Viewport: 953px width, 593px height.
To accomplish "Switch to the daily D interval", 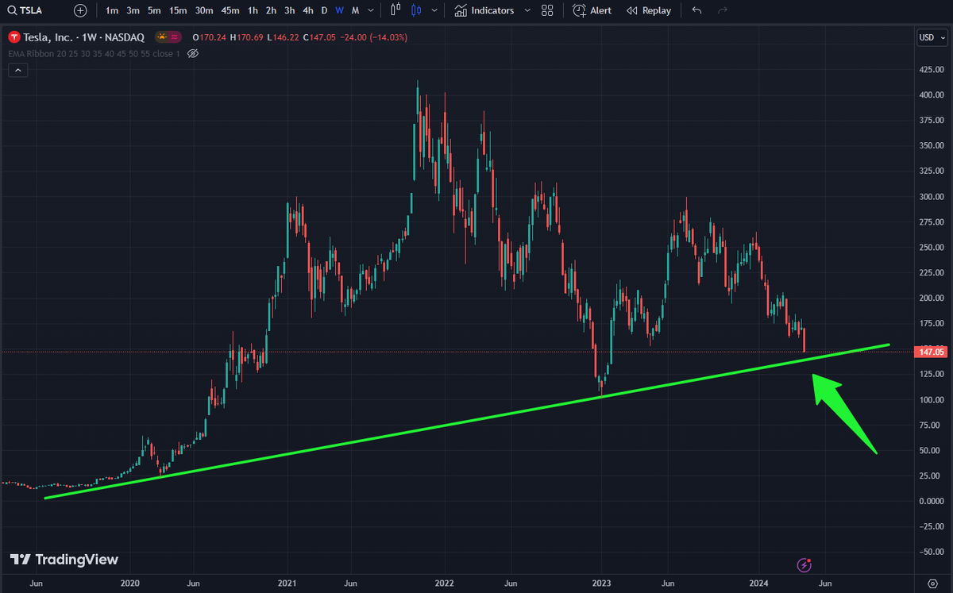I will 324,10.
